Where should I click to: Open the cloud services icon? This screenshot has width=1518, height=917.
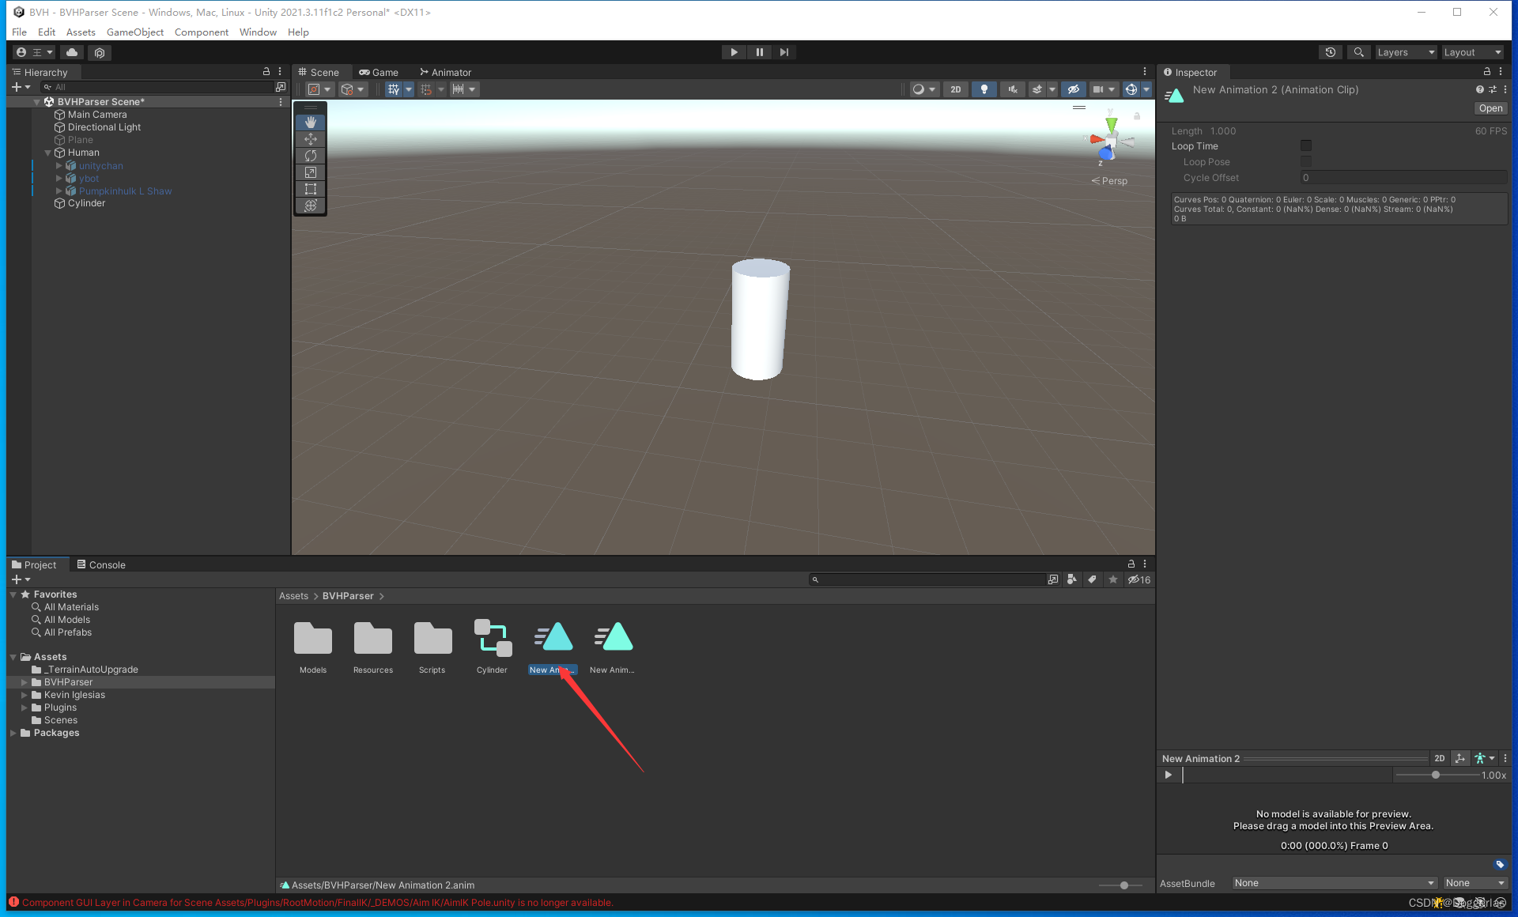click(x=72, y=52)
